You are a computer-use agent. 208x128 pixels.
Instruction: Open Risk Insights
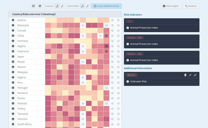(x=171, y=6)
